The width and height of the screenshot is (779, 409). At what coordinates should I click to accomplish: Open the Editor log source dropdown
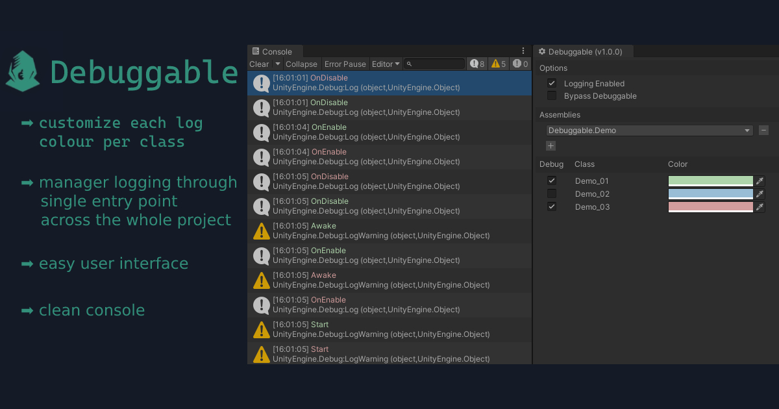point(386,64)
